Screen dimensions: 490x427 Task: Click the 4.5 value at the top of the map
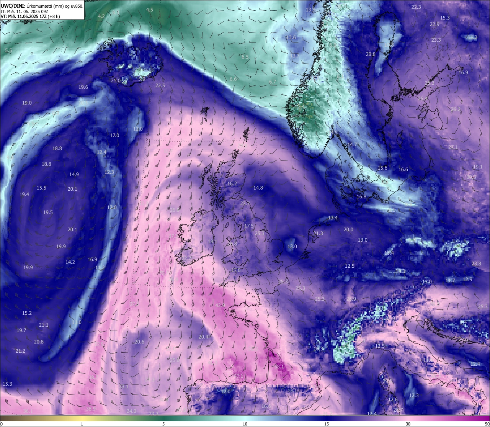tap(150, 10)
